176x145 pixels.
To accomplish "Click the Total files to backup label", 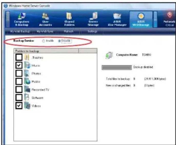I will click(x=118, y=79).
